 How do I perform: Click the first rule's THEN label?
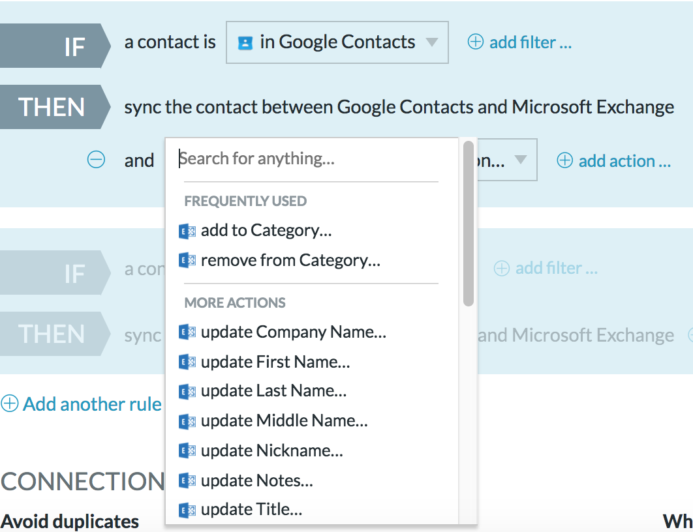55,107
